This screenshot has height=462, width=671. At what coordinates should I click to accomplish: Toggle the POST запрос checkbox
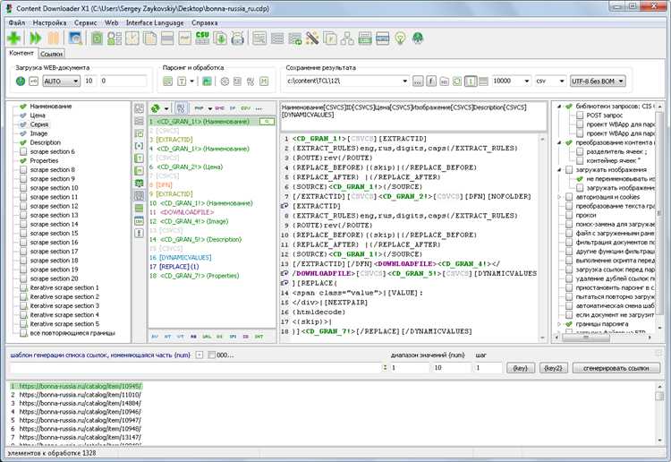tap(580, 115)
